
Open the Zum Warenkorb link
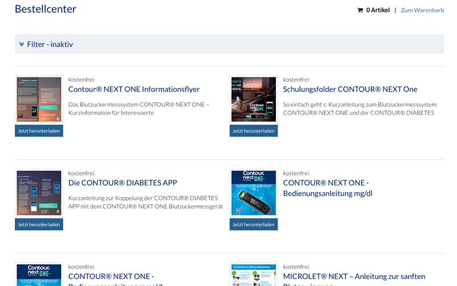(x=422, y=10)
